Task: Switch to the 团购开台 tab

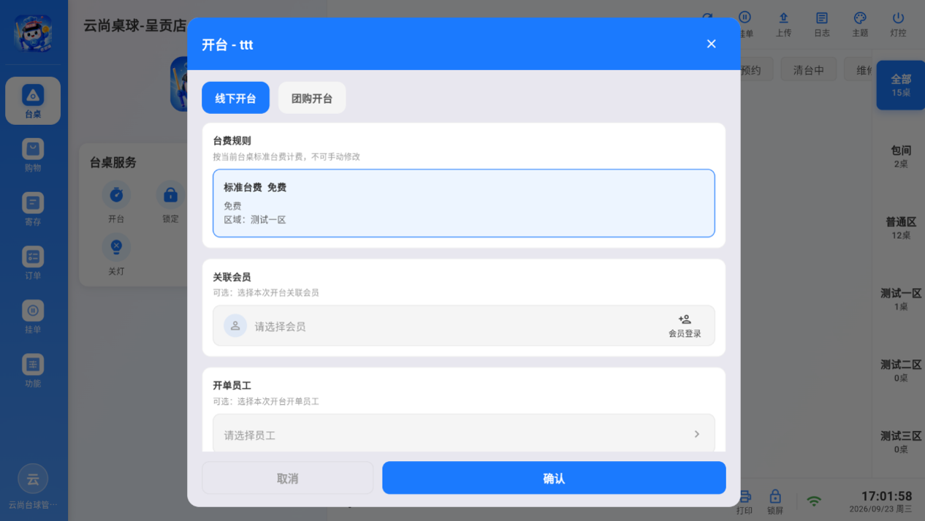Action: (x=312, y=98)
